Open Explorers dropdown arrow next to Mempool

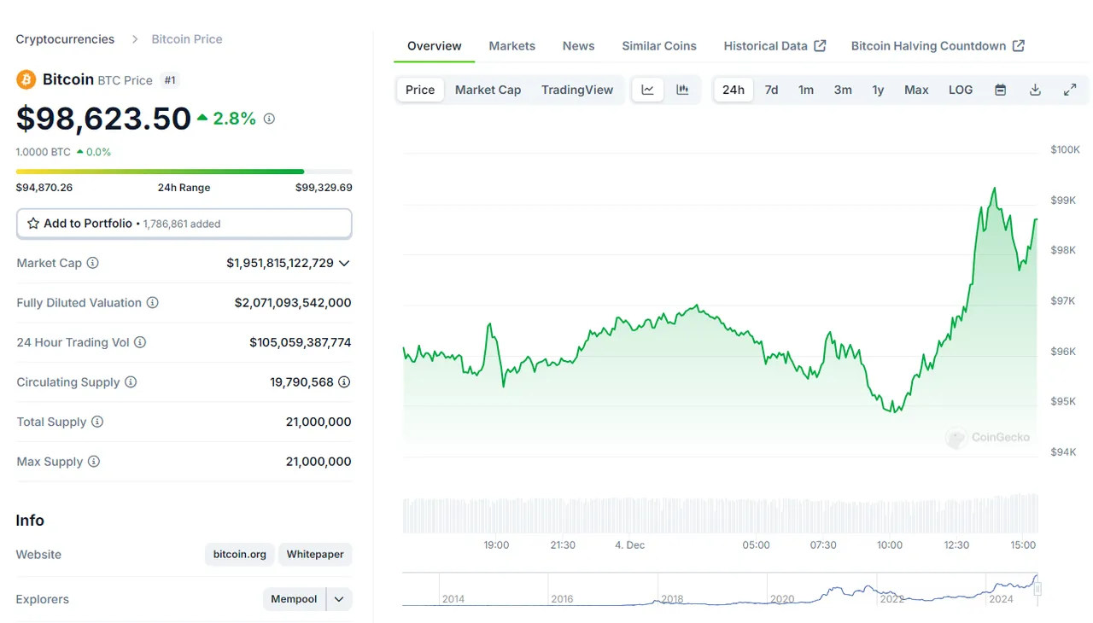coord(339,599)
